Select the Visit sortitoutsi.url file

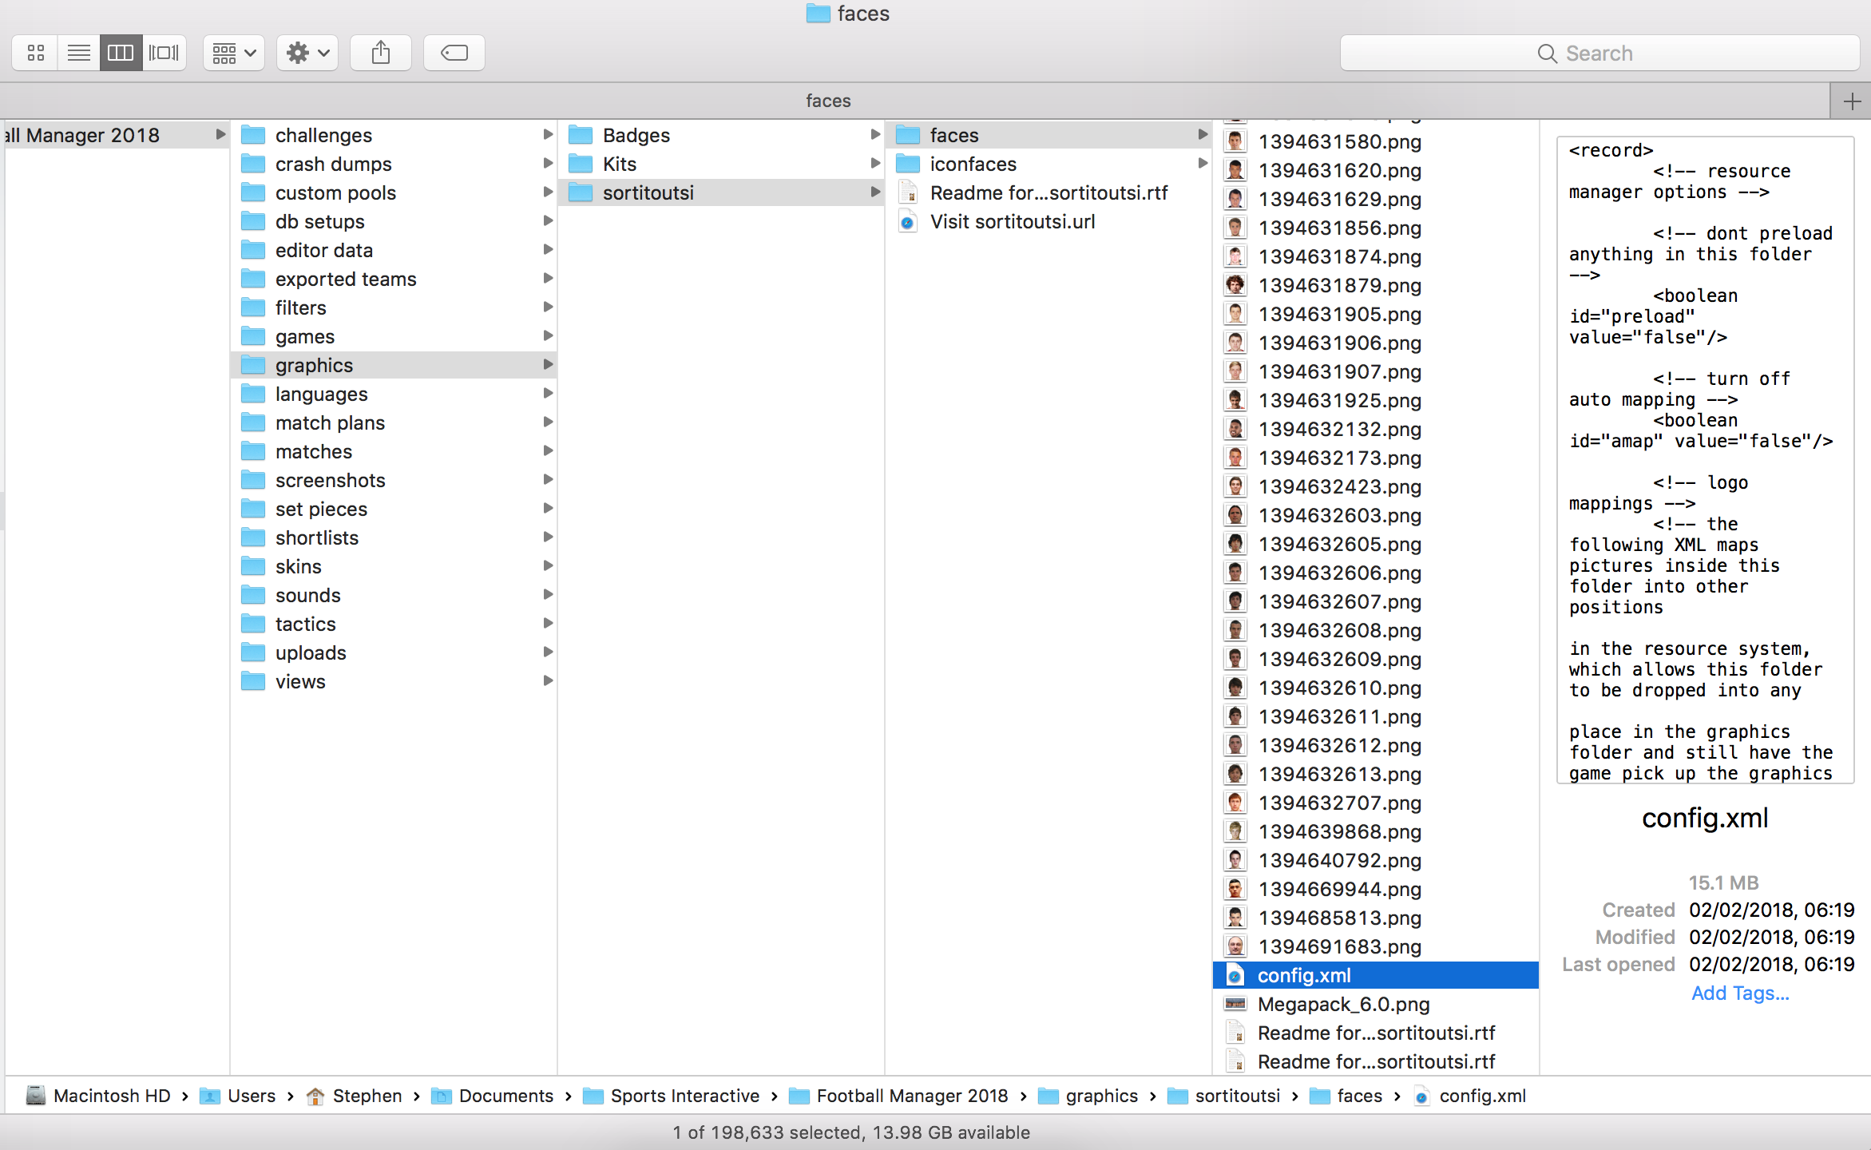point(1050,221)
